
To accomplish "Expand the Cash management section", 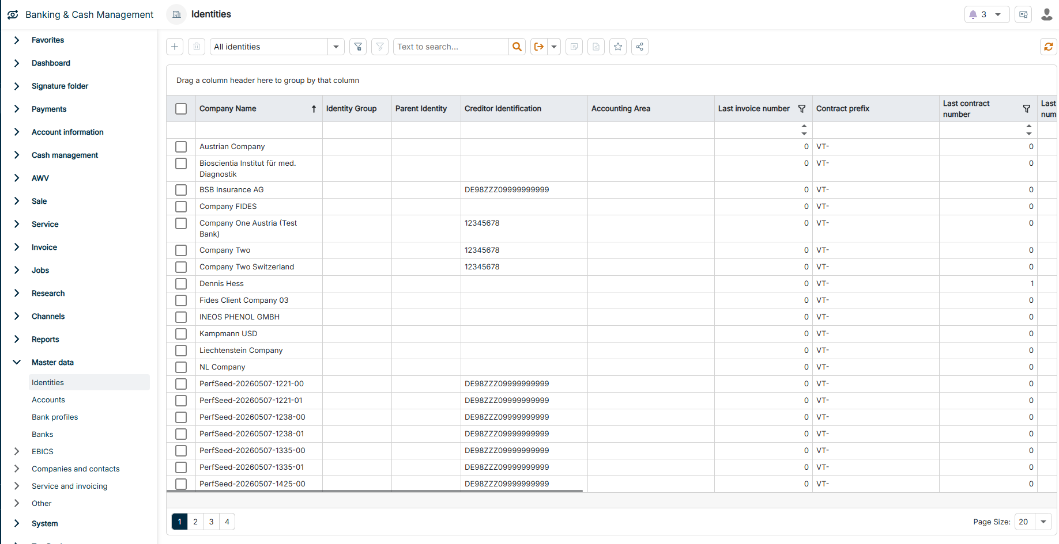I will [17, 155].
